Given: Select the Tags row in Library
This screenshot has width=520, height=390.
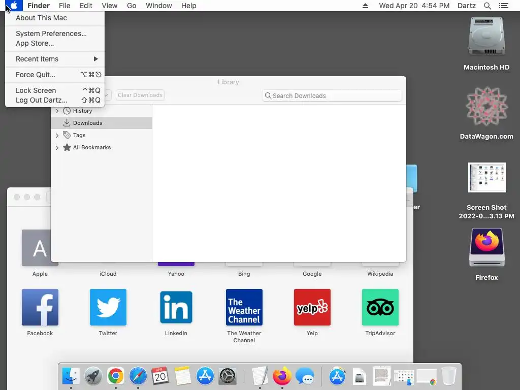Looking at the screenshot, I should (102, 135).
